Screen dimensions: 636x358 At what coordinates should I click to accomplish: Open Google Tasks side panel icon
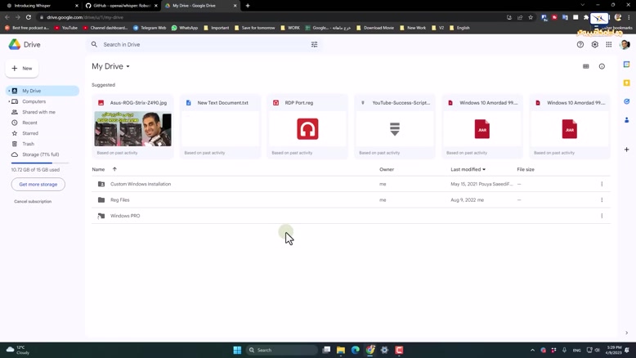coord(627,101)
